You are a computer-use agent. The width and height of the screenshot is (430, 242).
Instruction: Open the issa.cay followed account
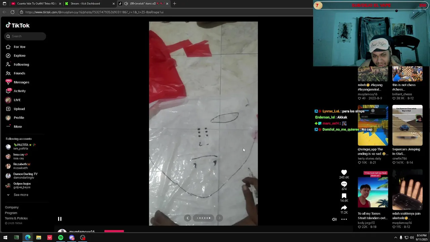point(19,156)
